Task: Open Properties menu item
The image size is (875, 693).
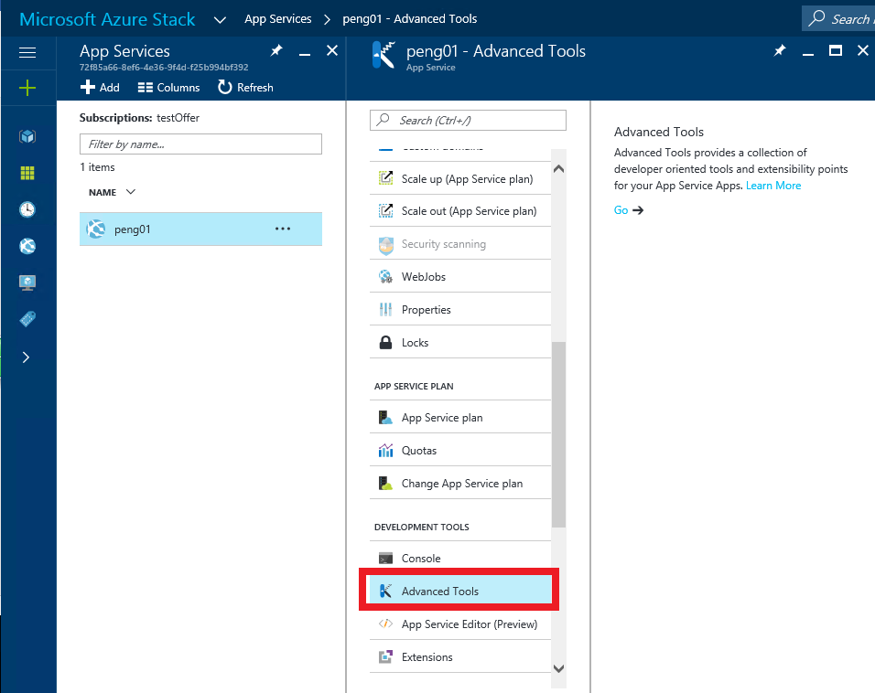Action: coord(460,310)
